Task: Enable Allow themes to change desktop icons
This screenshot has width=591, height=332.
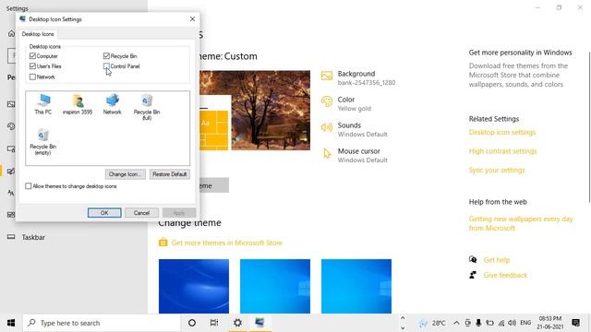Action: coord(29,186)
